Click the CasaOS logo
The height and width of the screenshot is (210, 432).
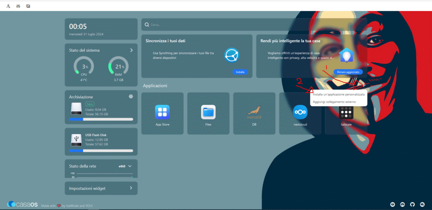coord(22,204)
